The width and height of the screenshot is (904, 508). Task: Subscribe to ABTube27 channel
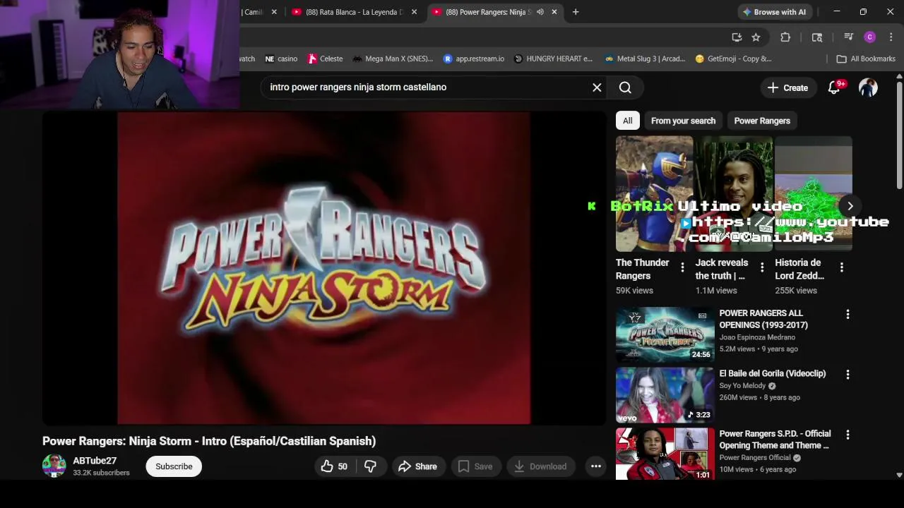(174, 466)
